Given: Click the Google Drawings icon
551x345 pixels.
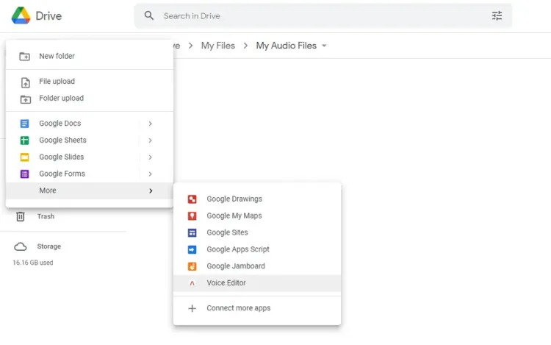Looking at the screenshot, I should coord(192,199).
